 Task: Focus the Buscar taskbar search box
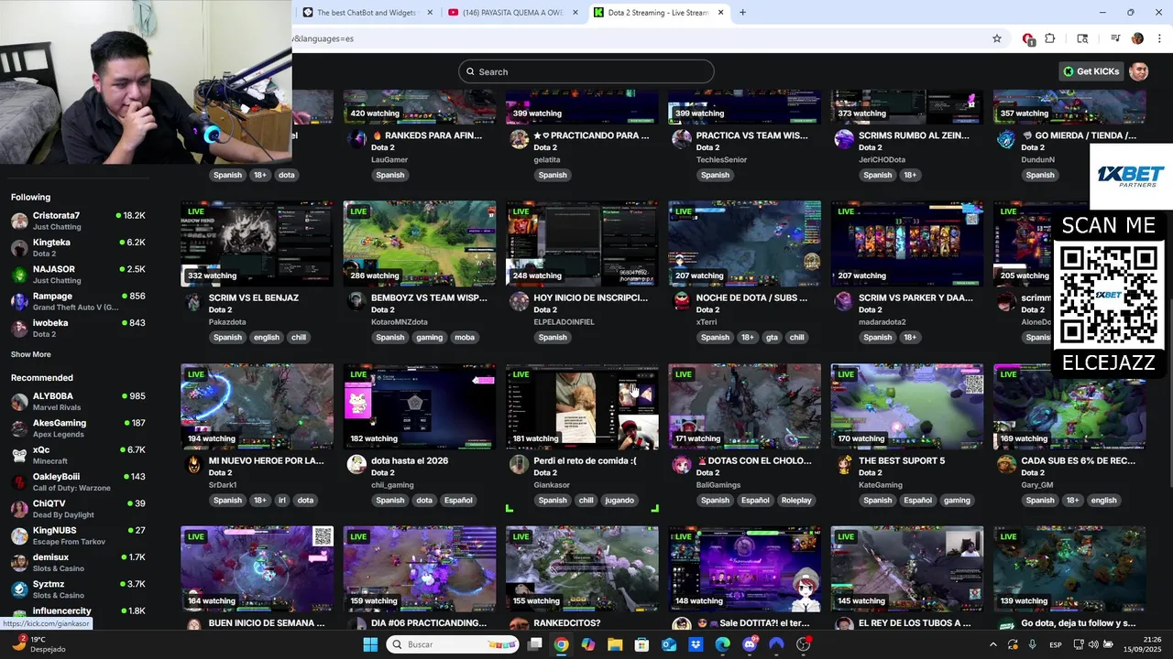click(x=452, y=644)
